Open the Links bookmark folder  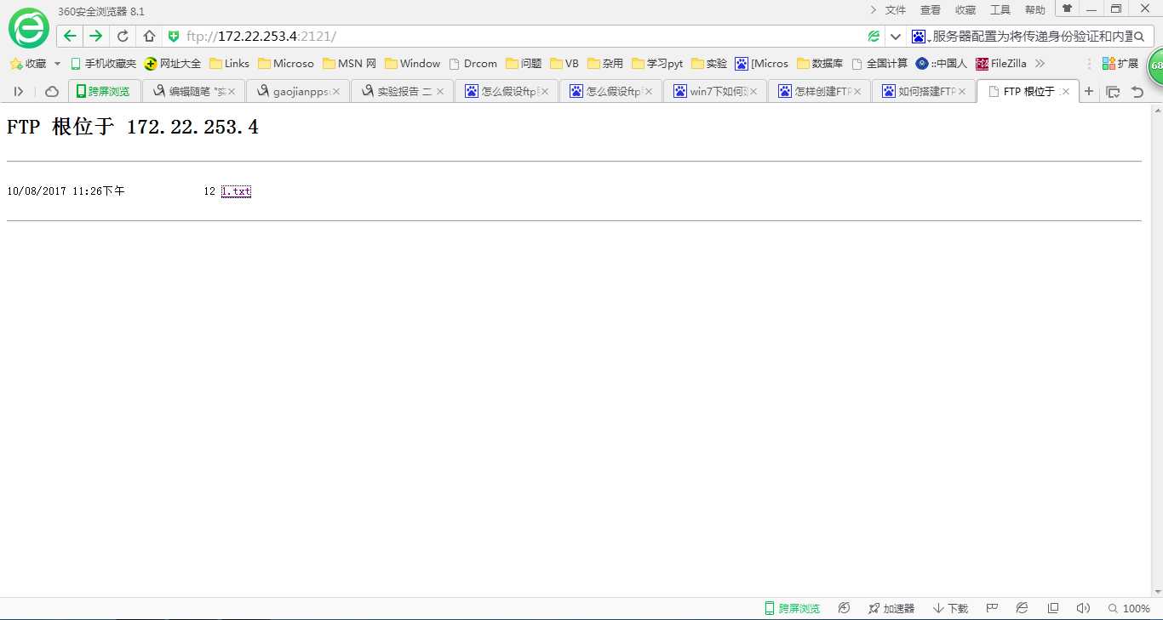[x=229, y=64]
